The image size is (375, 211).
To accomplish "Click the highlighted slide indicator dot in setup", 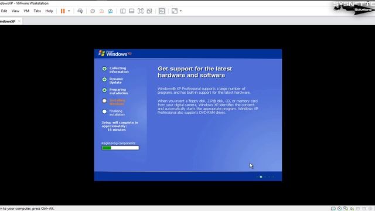I will tap(261, 177).
